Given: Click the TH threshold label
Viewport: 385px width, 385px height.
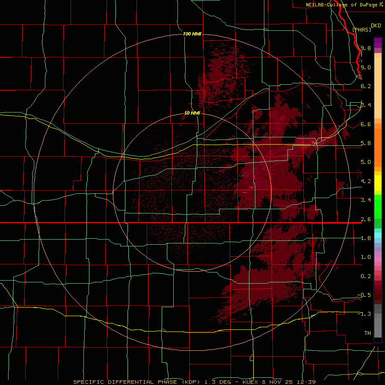Looking at the screenshot, I should 367,333.
